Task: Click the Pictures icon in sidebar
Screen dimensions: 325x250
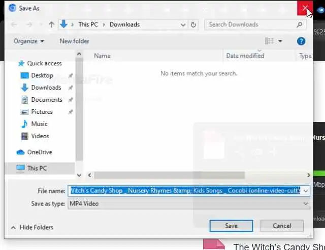Action: click(x=24, y=112)
